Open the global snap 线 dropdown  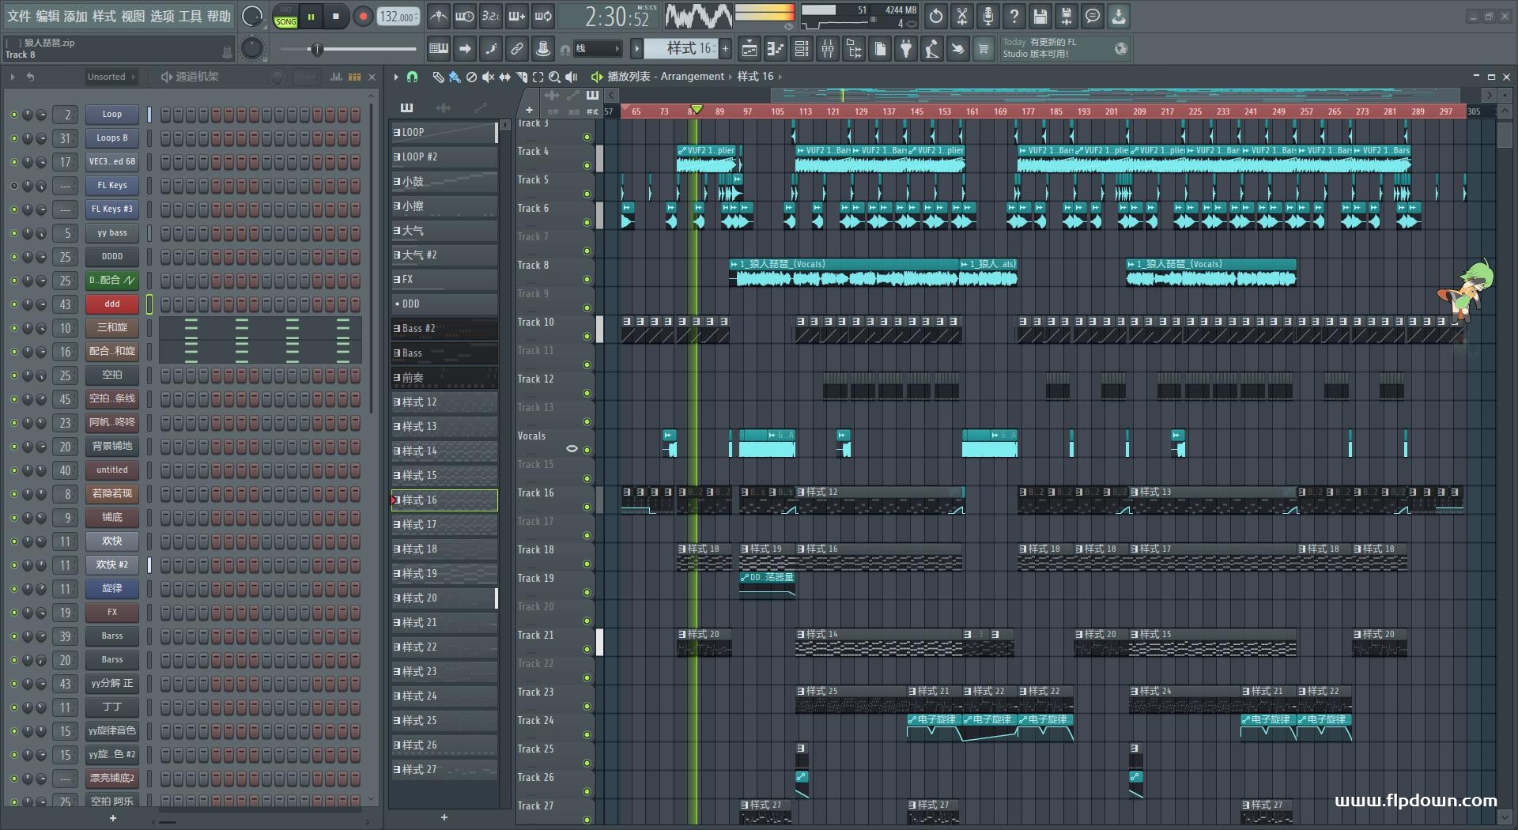(598, 49)
